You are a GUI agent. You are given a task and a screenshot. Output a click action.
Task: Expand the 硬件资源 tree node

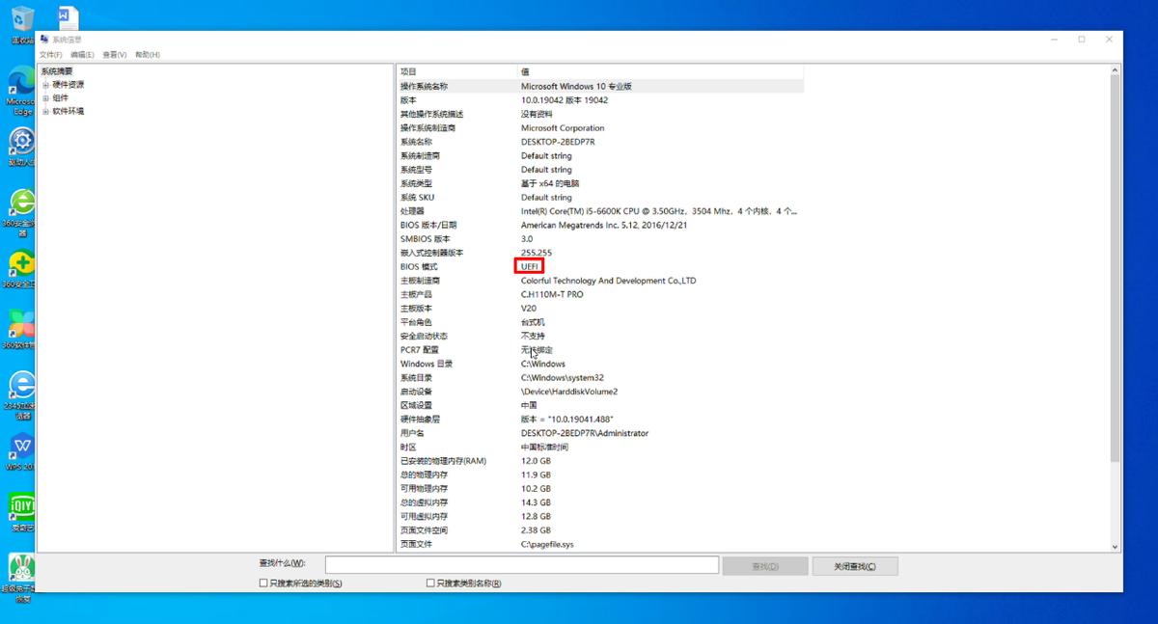tap(45, 84)
